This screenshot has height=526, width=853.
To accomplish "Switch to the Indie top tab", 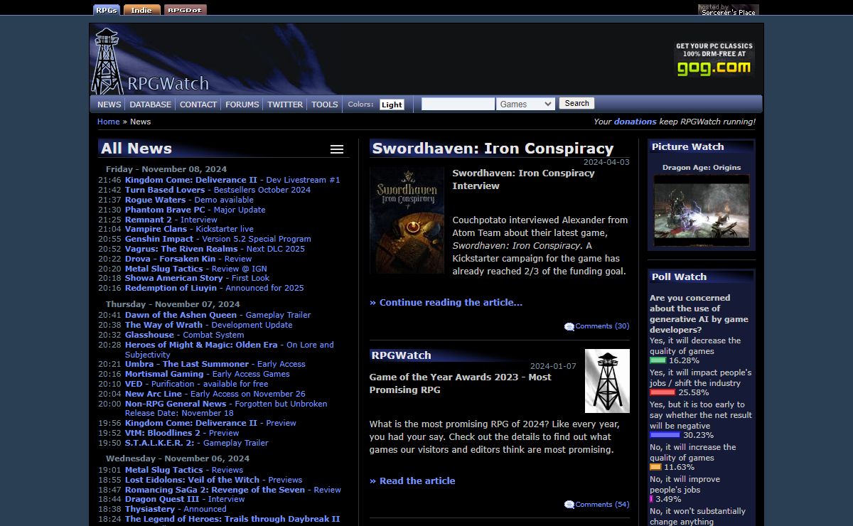I will (x=142, y=10).
